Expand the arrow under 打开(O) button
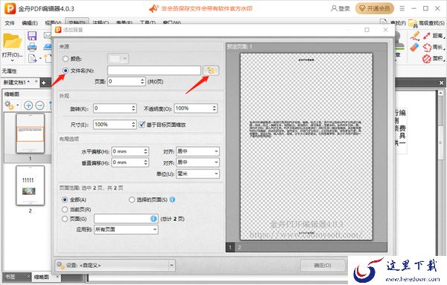This screenshot has width=447, height=285. click(12, 60)
